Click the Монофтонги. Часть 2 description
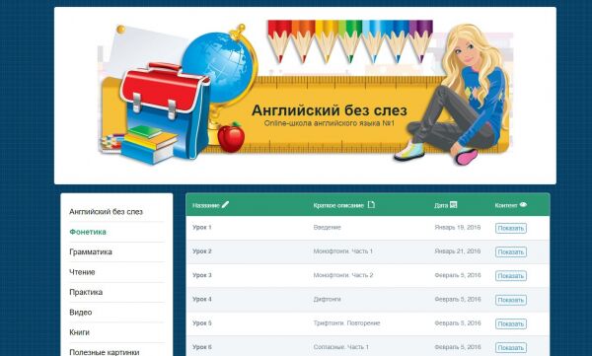592x356 pixels. [342, 275]
